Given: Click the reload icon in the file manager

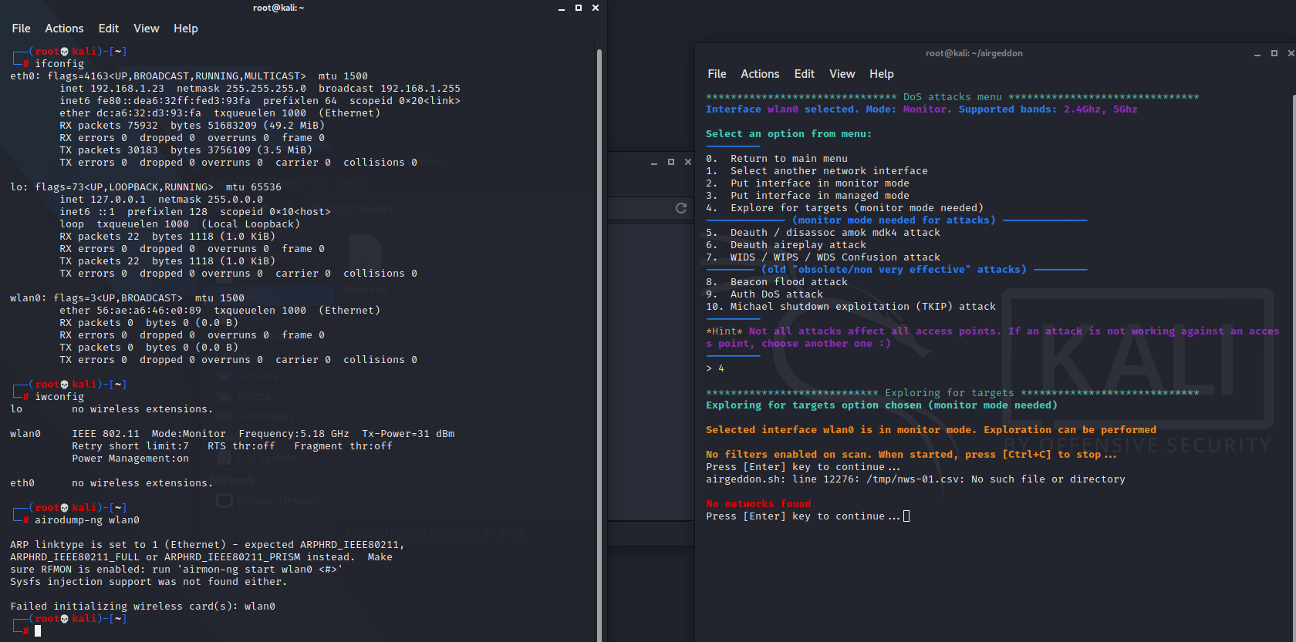Looking at the screenshot, I should (681, 208).
